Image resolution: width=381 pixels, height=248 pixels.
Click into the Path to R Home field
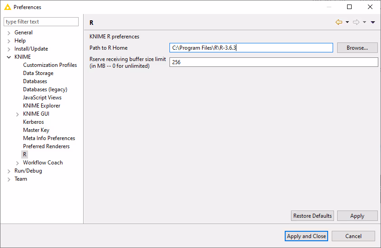click(251, 48)
